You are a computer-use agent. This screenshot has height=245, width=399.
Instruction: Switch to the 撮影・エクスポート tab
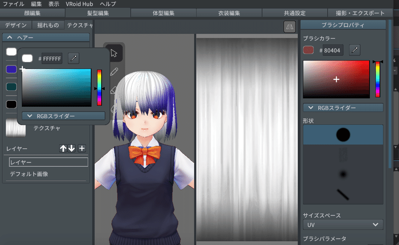[360, 13]
